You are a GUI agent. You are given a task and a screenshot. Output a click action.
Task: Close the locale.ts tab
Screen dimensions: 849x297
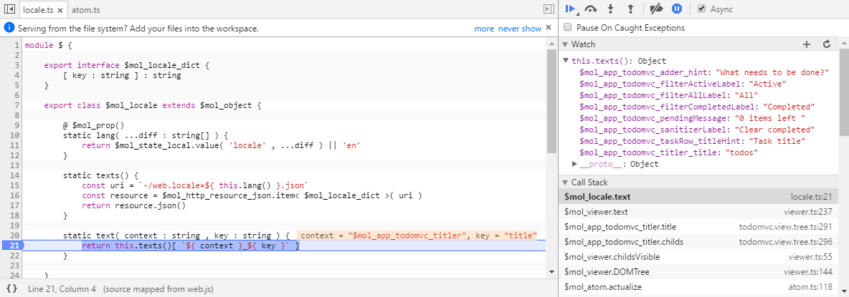coord(60,10)
